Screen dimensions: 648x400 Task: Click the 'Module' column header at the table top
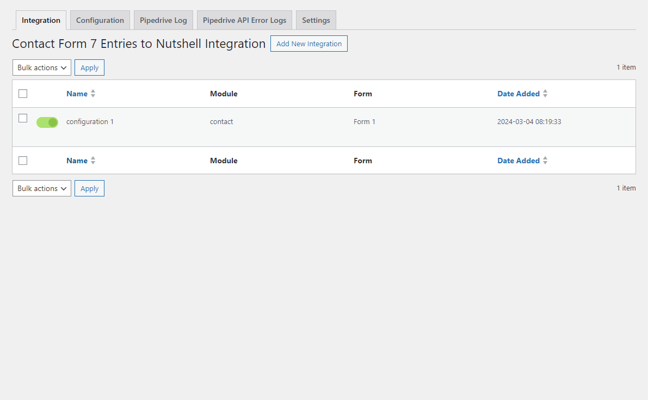pyautogui.click(x=224, y=94)
